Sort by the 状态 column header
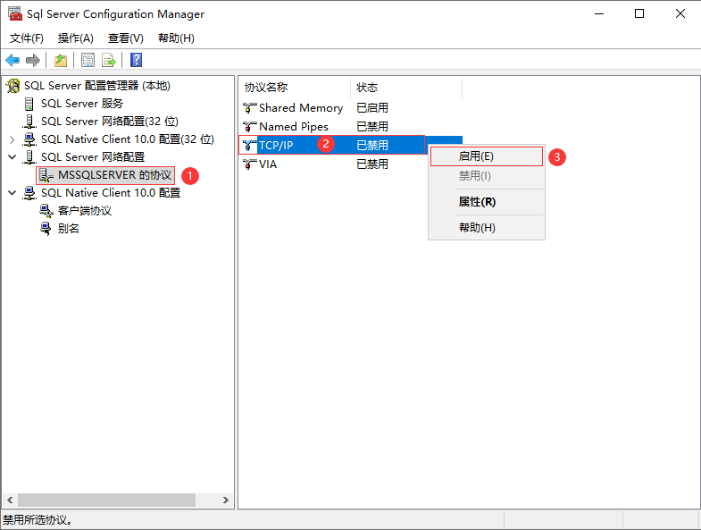Viewport: 701px width, 530px height. (x=406, y=88)
